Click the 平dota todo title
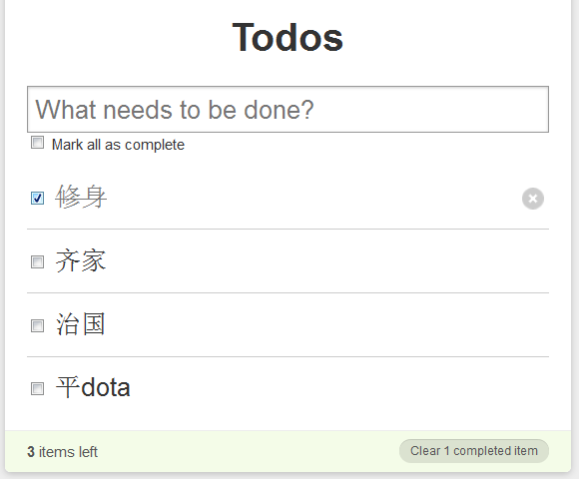 click(x=93, y=387)
